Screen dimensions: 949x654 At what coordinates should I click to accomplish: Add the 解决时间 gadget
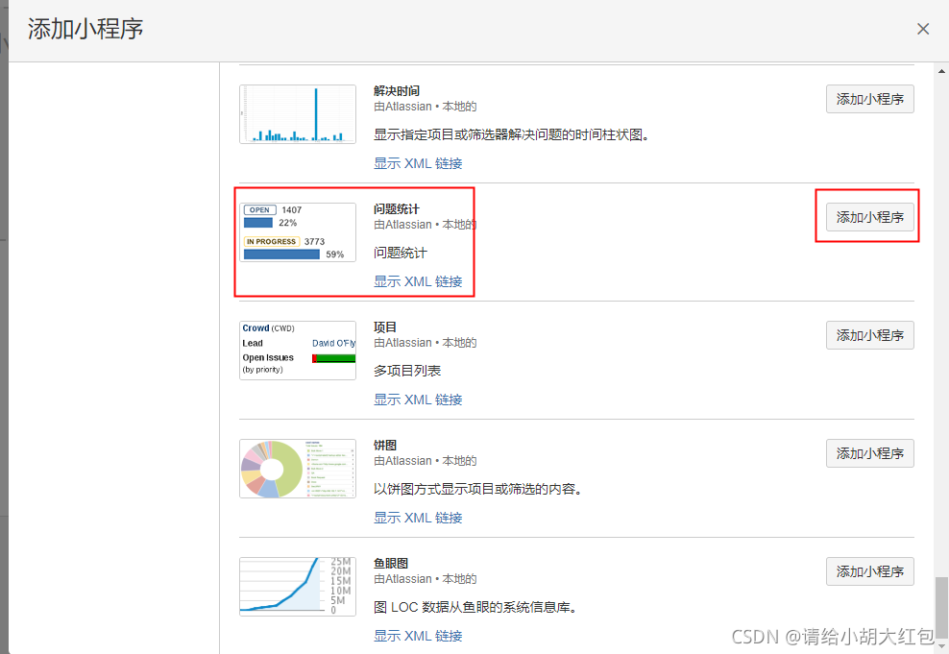869,99
